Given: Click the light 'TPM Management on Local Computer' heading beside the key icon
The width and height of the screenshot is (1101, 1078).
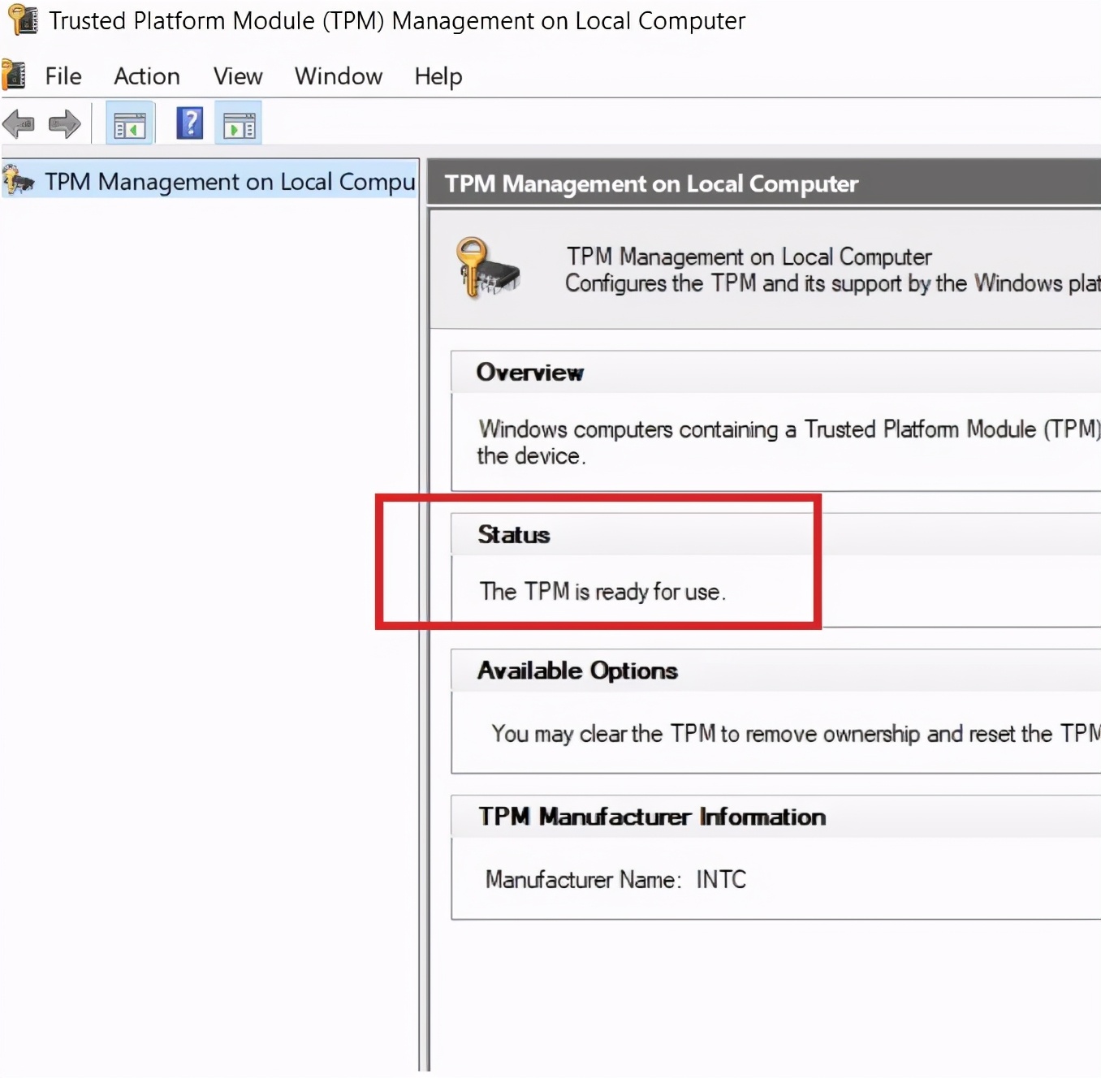Looking at the screenshot, I should 749,257.
